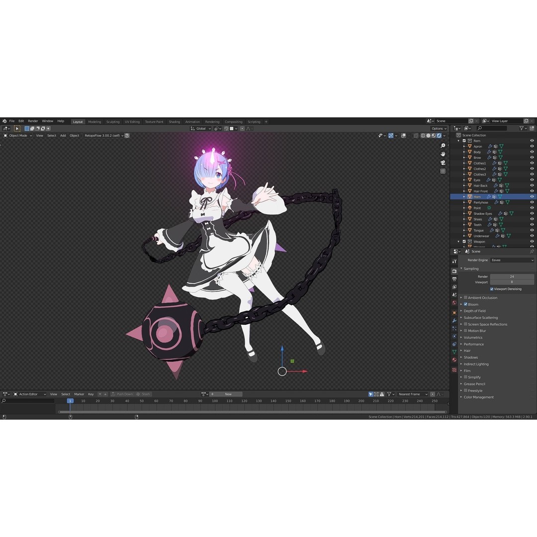Adjust the Render samples value field
The height and width of the screenshot is (537, 537).
512,276
